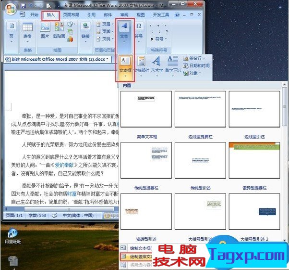Choose 绘制文本框 menu entry
This screenshot has width=289, height=270.
[136, 248]
